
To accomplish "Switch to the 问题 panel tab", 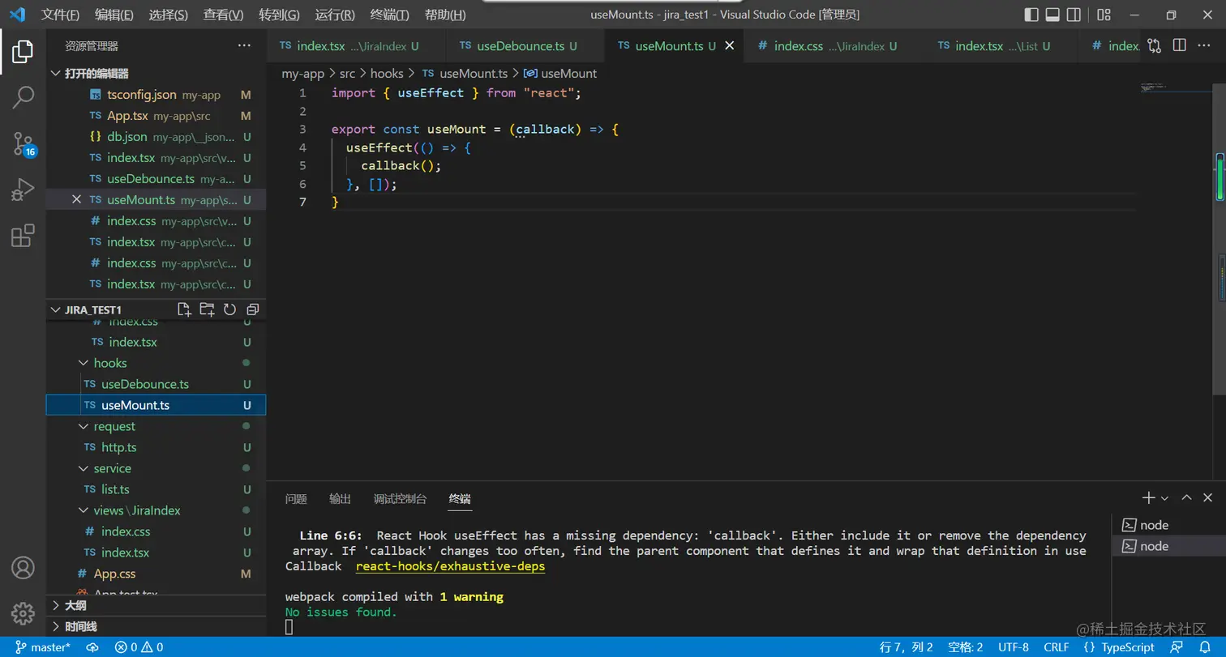I will coord(296,499).
